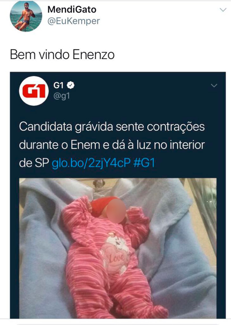View the baby photo in pink pajamas
The image size is (231, 325).
118,248
